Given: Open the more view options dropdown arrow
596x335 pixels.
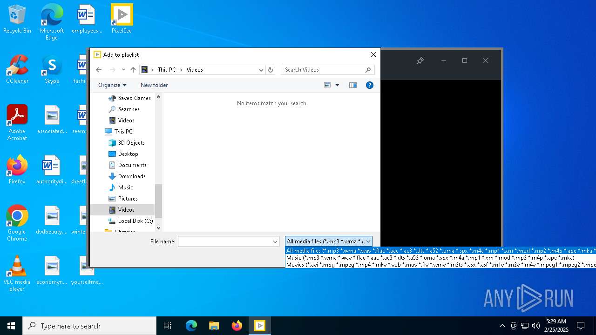Looking at the screenshot, I should (337, 85).
